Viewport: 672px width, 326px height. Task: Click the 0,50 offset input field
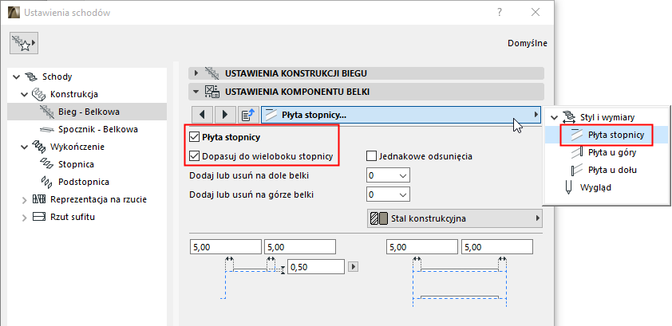pos(315,266)
